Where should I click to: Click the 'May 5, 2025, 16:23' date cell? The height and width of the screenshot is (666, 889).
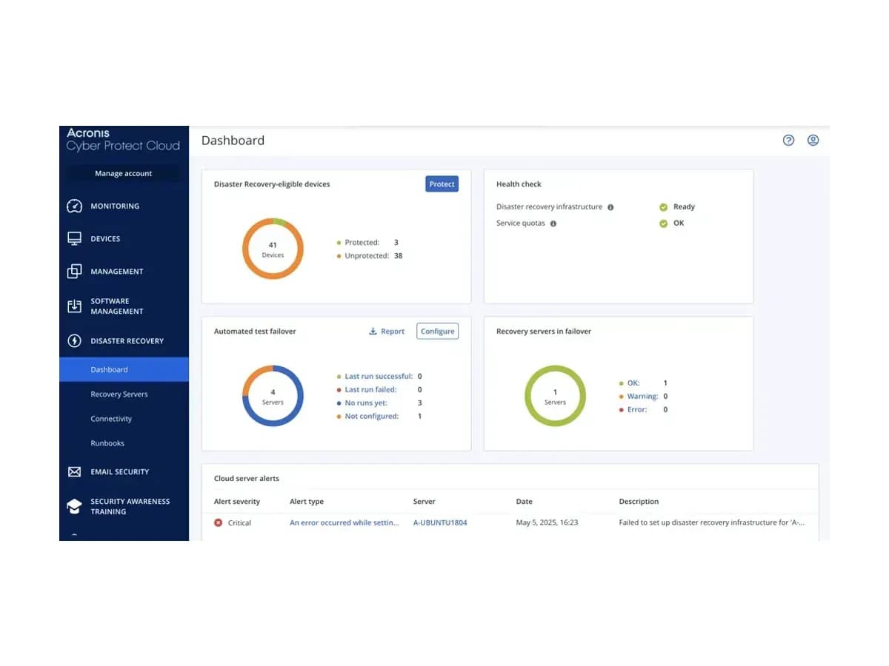[547, 522]
